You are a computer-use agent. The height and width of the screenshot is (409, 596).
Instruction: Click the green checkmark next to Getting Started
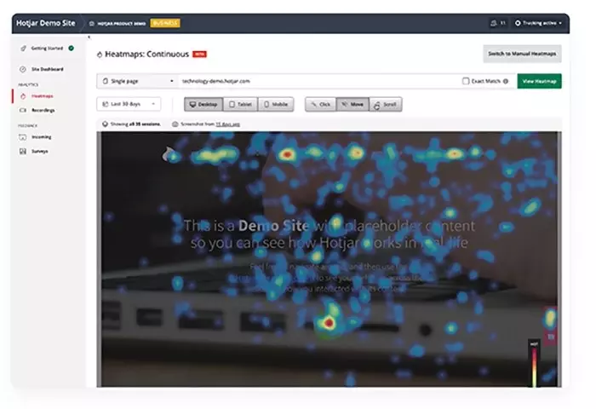(71, 49)
